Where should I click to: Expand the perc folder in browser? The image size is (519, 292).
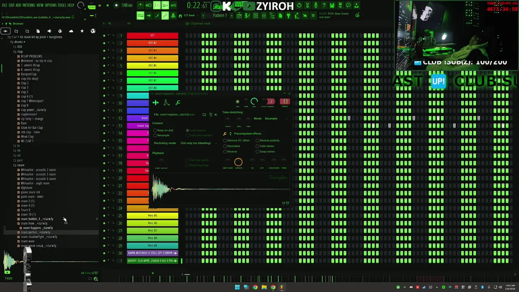[x=19, y=160]
